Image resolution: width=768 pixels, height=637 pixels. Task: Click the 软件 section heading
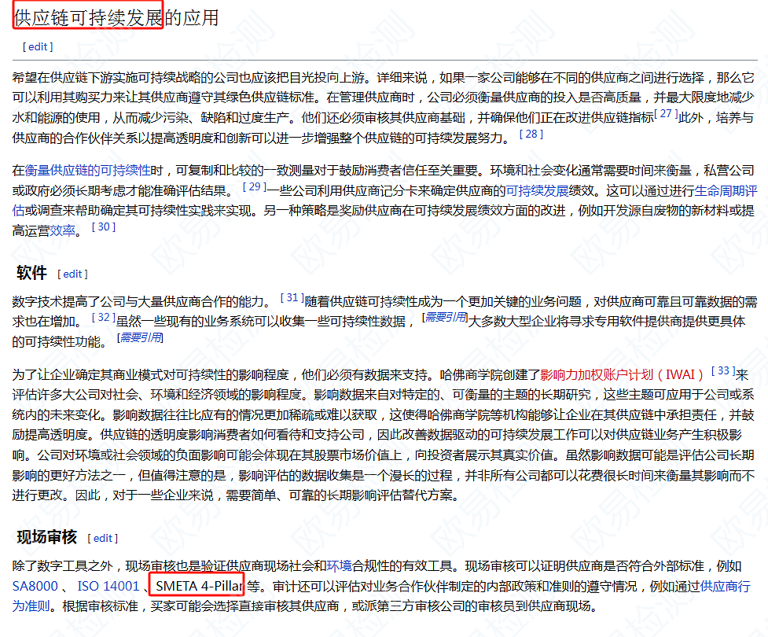click(x=32, y=273)
